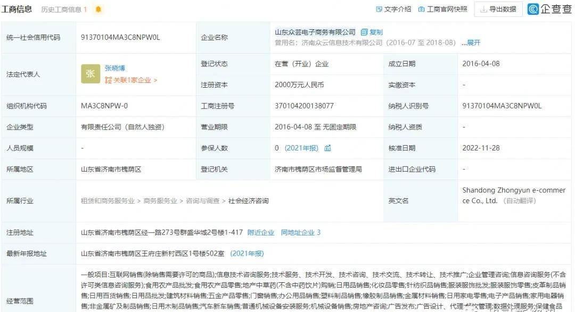Open the 文字介绍 link
This screenshot has width=575, height=312.
(398, 9)
